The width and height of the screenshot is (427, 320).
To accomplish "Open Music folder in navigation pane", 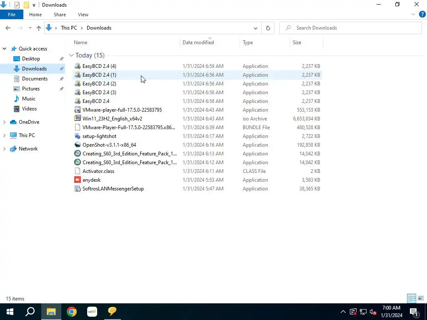I will tap(29, 99).
